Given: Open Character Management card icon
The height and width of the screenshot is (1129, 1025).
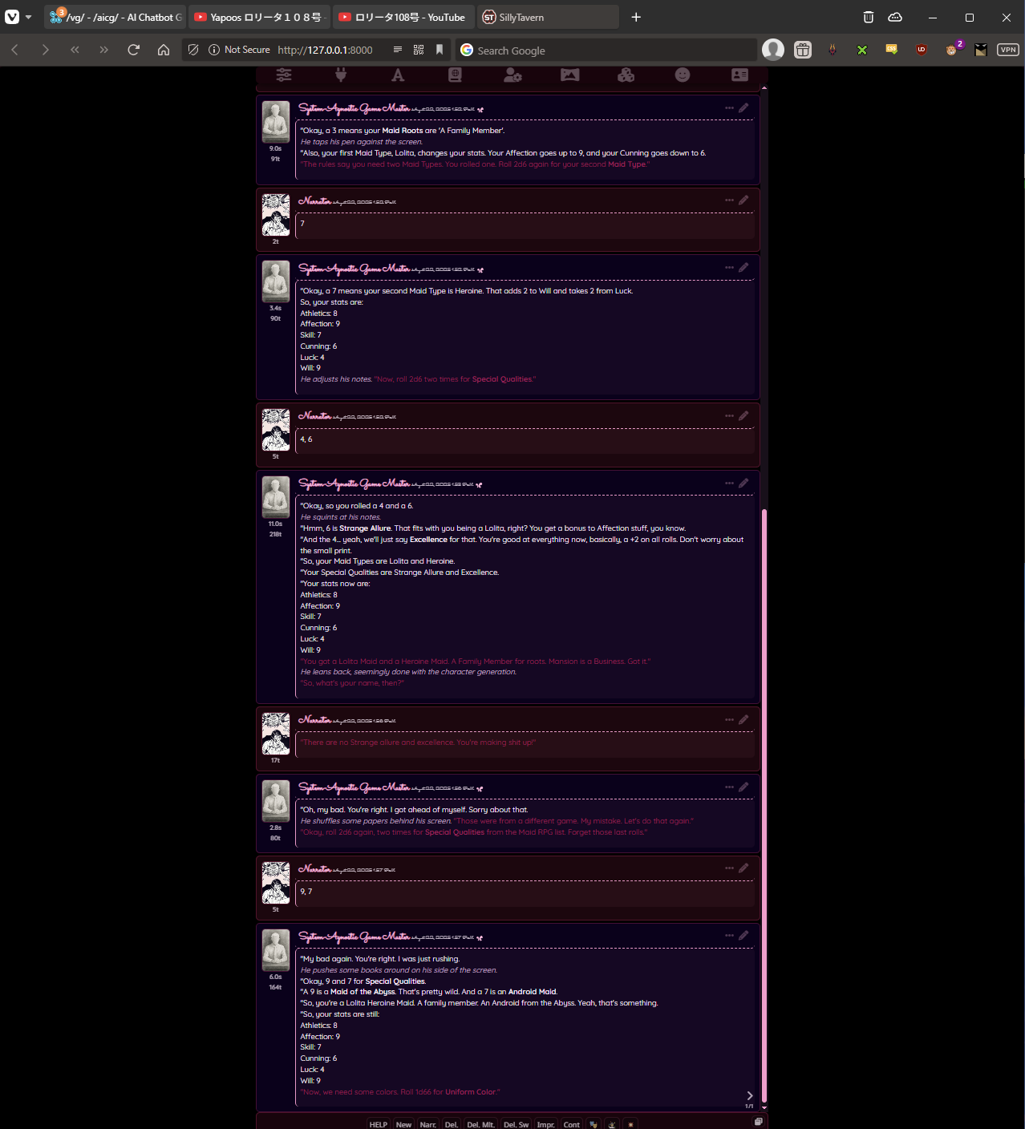Looking at the screenshot, I should tap(739, 75).
